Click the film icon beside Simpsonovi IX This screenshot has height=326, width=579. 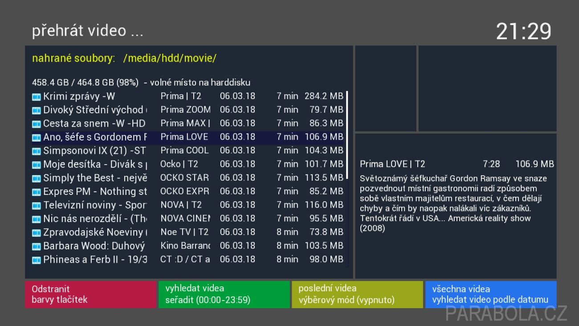(36, 151)
